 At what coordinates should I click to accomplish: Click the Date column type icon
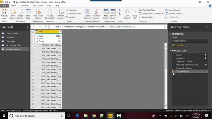point(37,32)
